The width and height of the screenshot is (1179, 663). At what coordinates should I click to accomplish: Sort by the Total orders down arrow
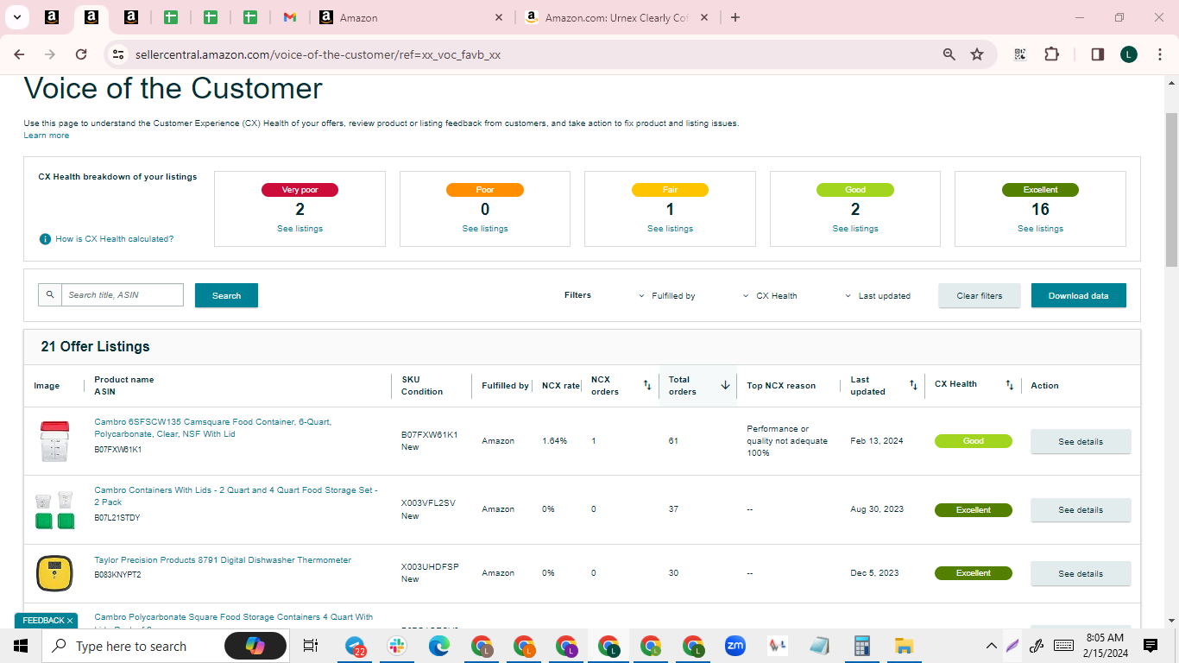coord(726,385)
